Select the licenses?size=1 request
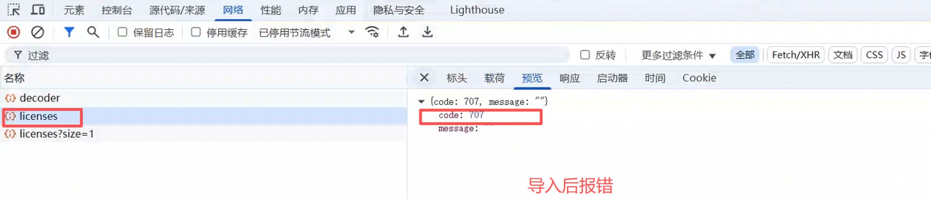 coord(56,133)
